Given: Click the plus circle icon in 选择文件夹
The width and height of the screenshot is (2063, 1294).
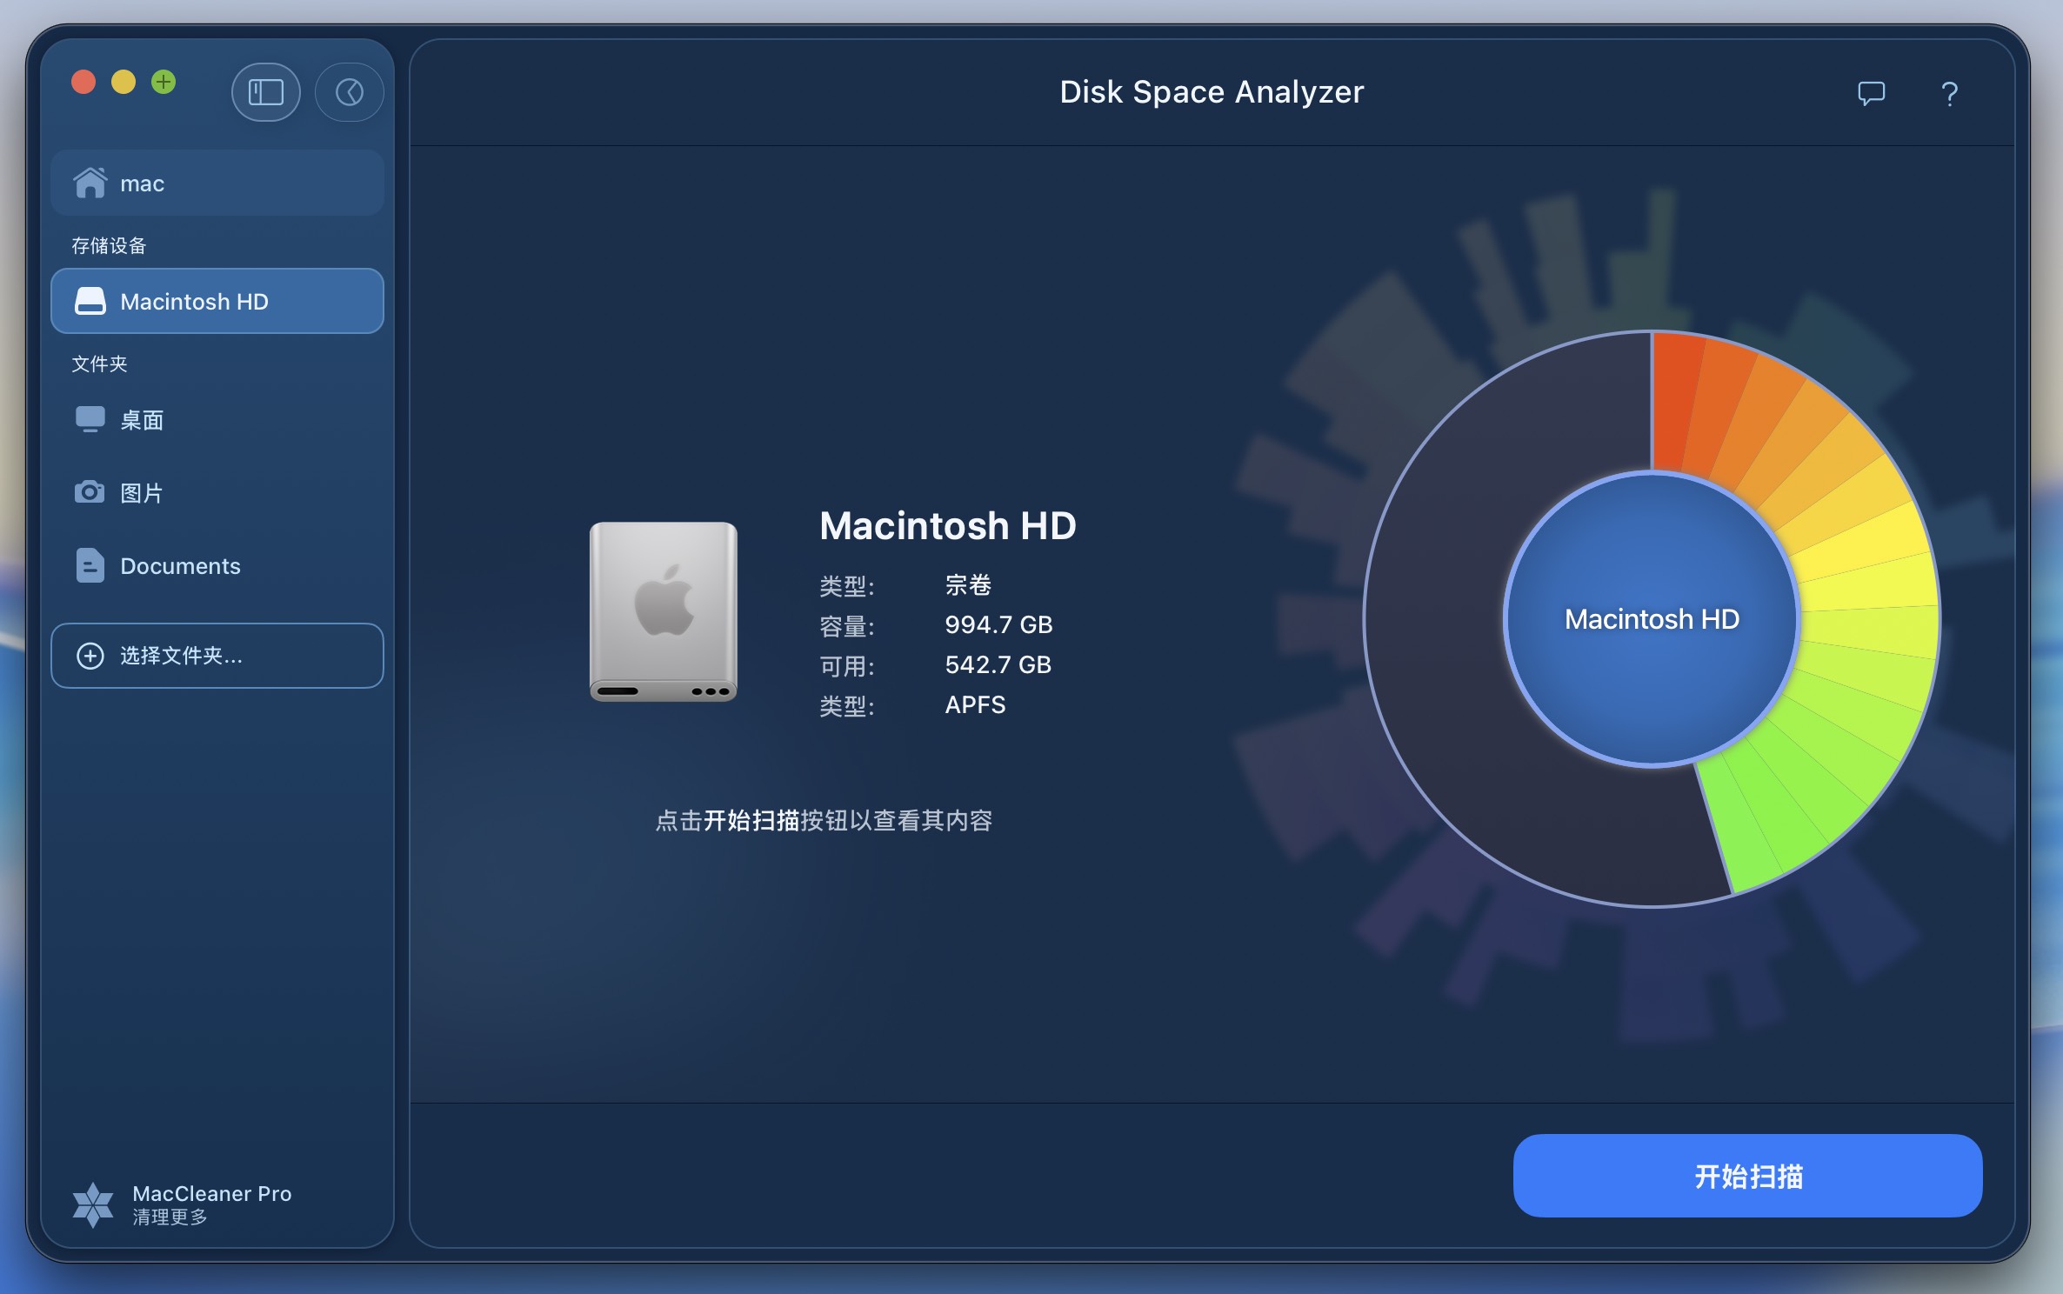Looking at the screenshot, I should pyautogui.click(x=90, y=656).
